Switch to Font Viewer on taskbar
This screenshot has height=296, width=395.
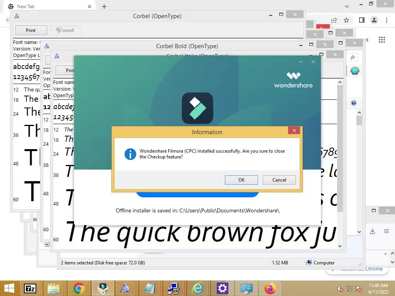point(125,288)
